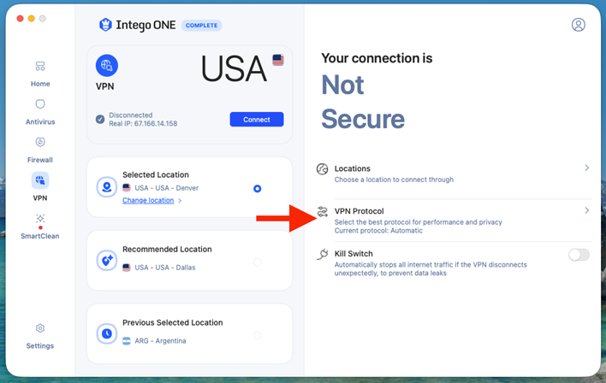Image resolution: width=606 pixels, height=383 pixels.
Task: Open the SmartClean sparkle icon
Action: 40,219
